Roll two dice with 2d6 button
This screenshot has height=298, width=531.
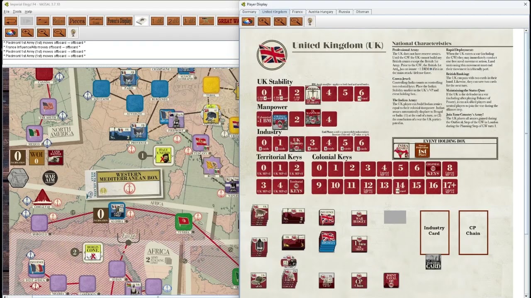173,21
